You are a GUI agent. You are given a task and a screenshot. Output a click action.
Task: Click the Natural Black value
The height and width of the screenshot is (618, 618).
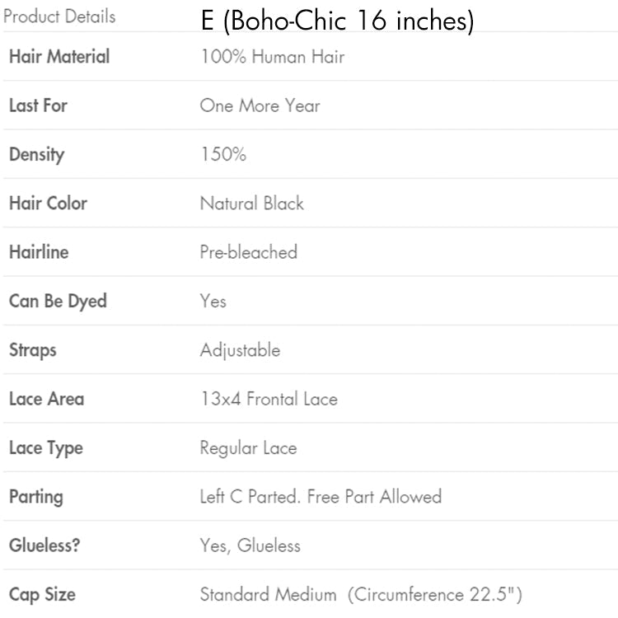pos(251,204)
